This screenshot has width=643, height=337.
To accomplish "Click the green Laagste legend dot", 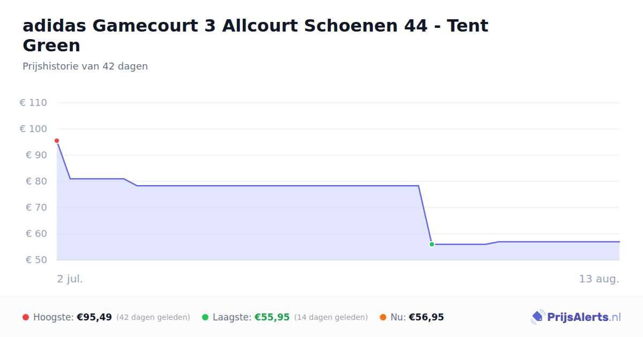I will click(205, 317).
